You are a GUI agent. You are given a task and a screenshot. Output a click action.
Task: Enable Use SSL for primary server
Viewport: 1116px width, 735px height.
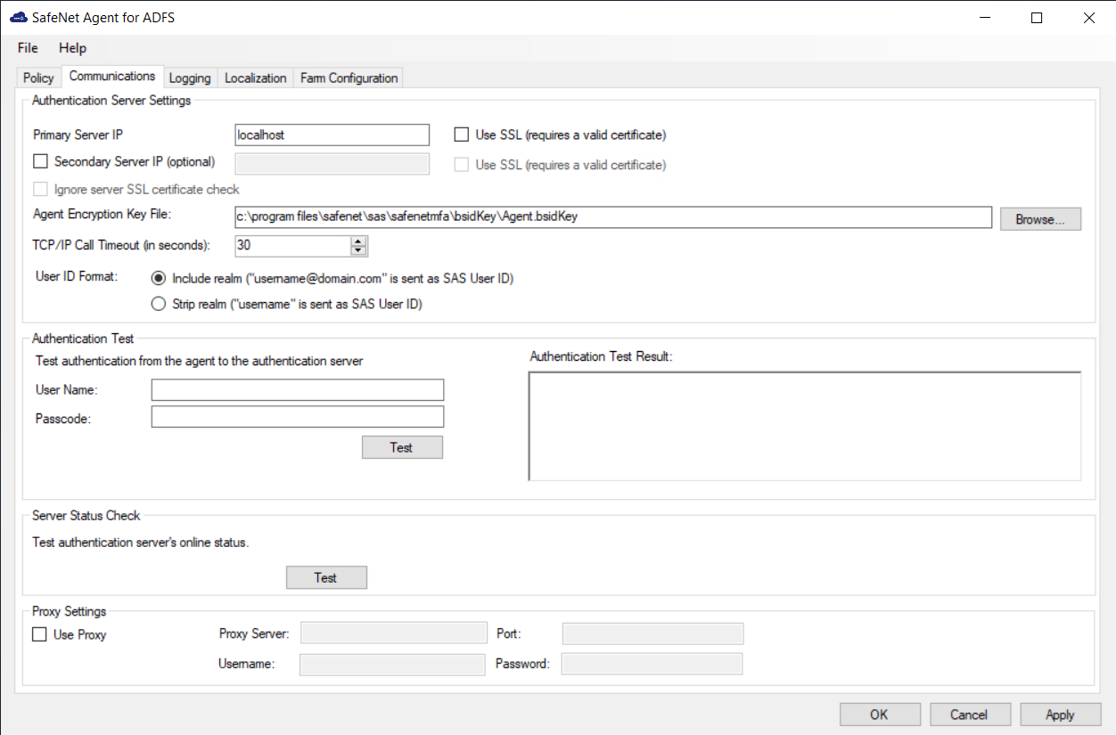(x=462, y=135)
